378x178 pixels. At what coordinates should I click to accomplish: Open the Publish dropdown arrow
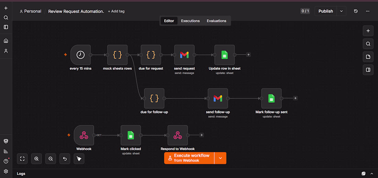[x=341, y=11]
